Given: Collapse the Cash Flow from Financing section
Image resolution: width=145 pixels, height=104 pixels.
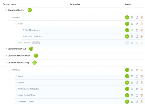Looking at the screenshot, I should 5,63.
